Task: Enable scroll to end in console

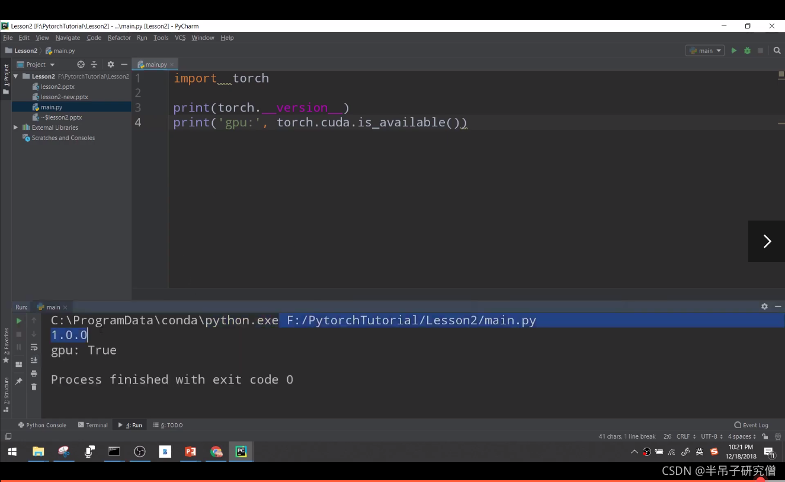Action: coord(34,360)
